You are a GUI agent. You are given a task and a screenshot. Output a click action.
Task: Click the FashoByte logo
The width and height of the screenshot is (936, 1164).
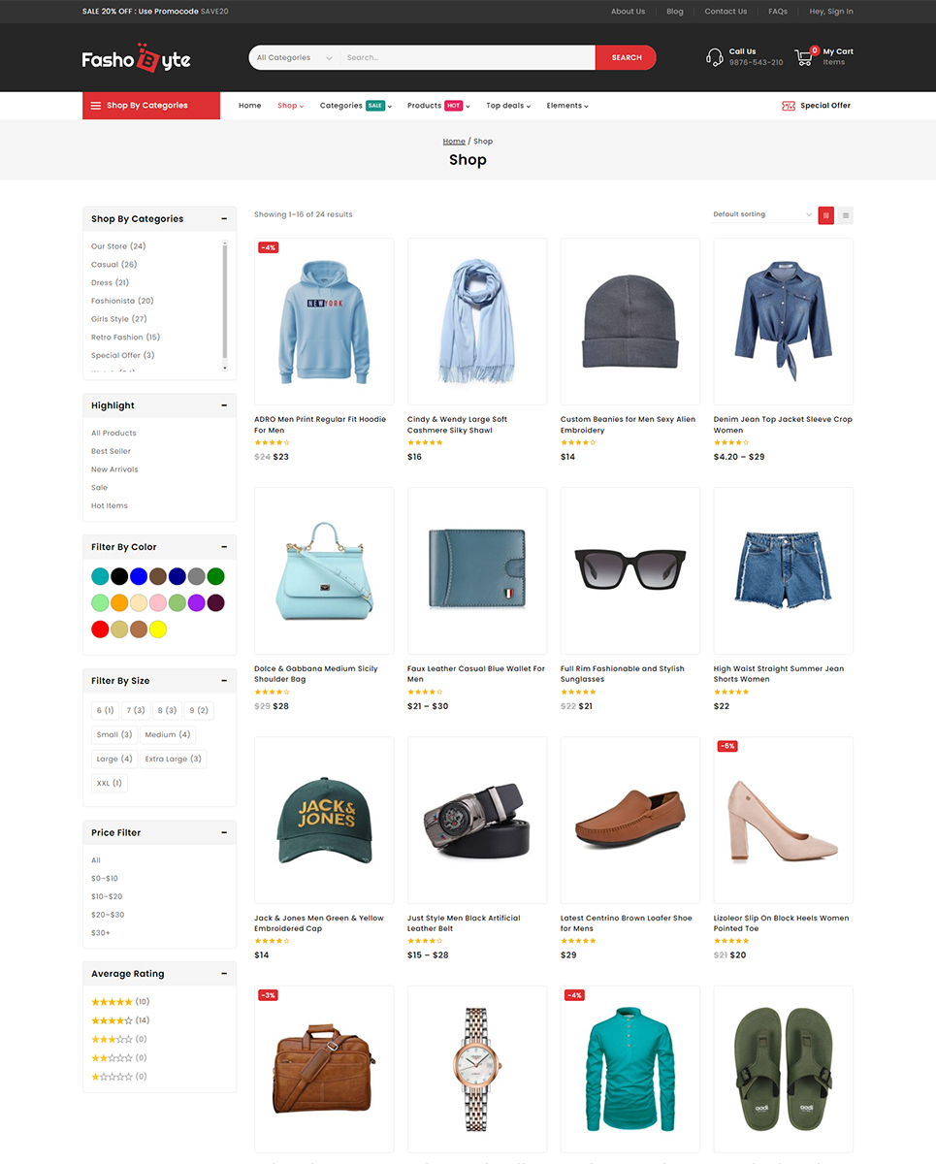[x=136, y=58]
